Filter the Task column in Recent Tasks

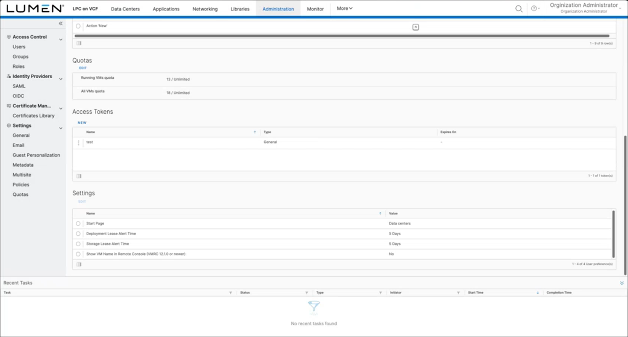[230, 293]
